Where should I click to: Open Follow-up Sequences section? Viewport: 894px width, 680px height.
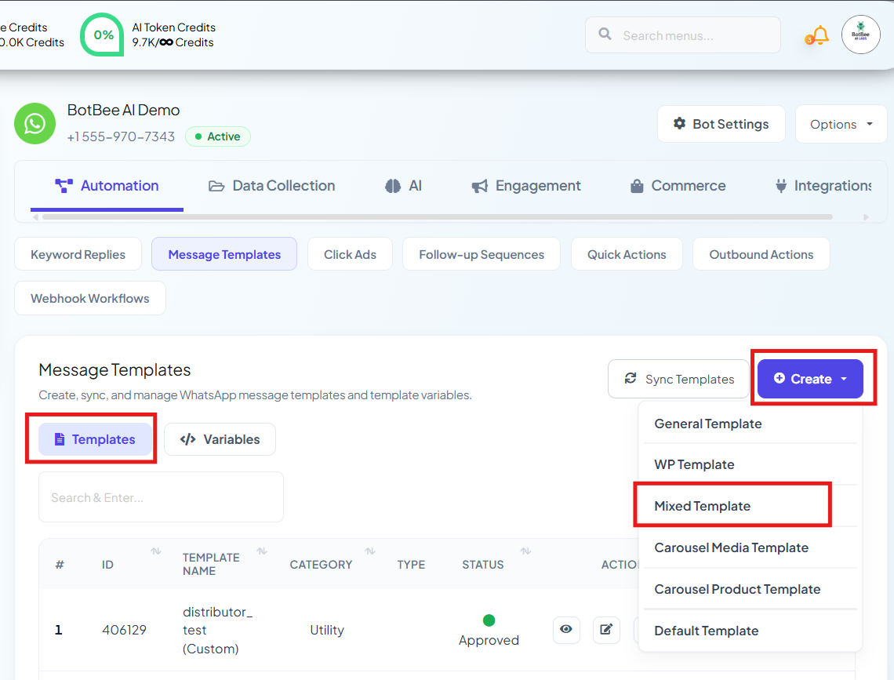click(482, 254)
